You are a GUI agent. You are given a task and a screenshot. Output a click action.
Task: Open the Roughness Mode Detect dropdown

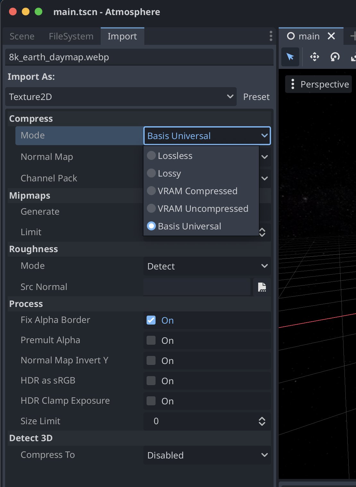pyautogui.click(x=207, y=266)
